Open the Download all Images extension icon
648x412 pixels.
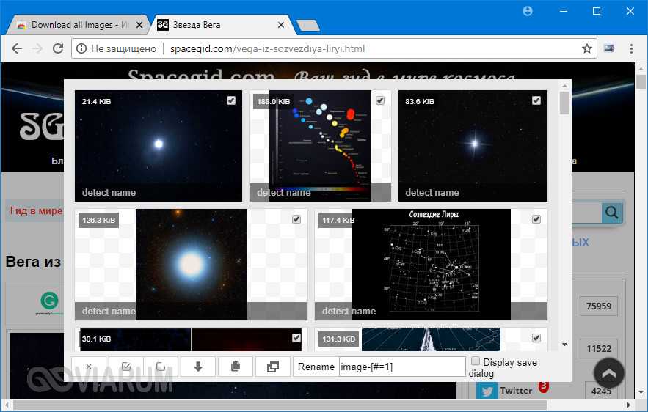pyautogui.click(x=608, y=49)
